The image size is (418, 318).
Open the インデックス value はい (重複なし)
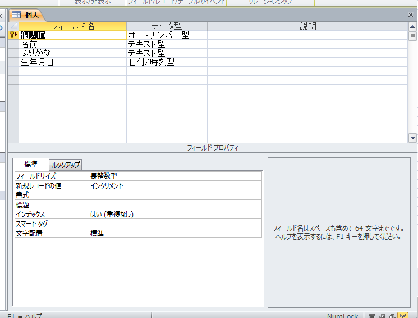(x=175, y=214)
